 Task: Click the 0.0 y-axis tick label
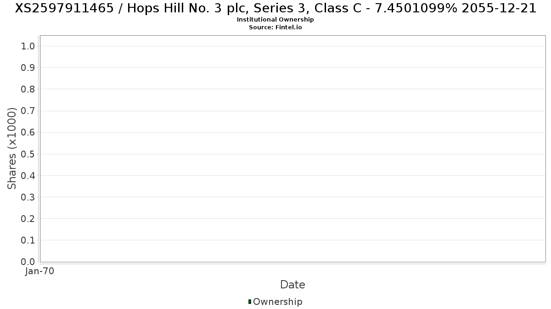click(28, 262)
